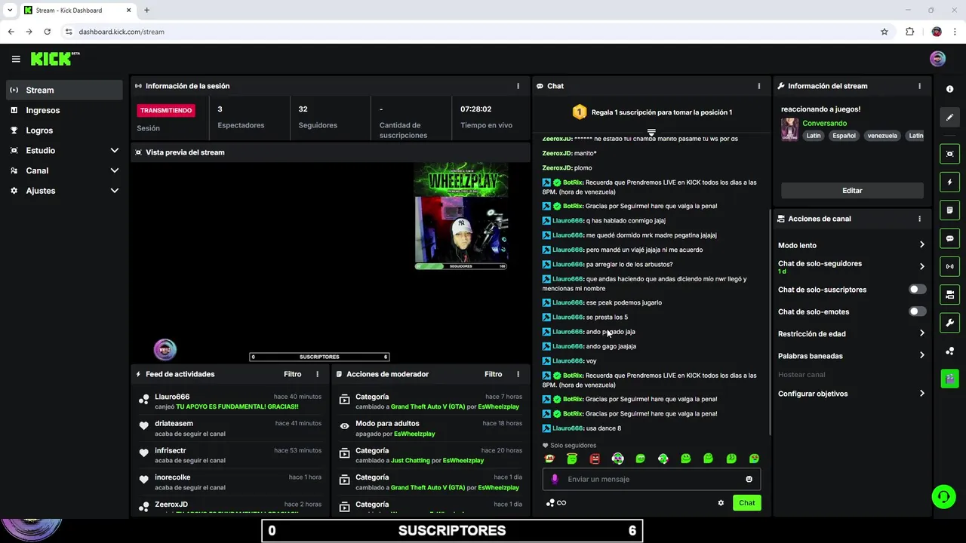
Task: Toggle Chat de solo-suscriptores switch
Action: click(917, 290)
